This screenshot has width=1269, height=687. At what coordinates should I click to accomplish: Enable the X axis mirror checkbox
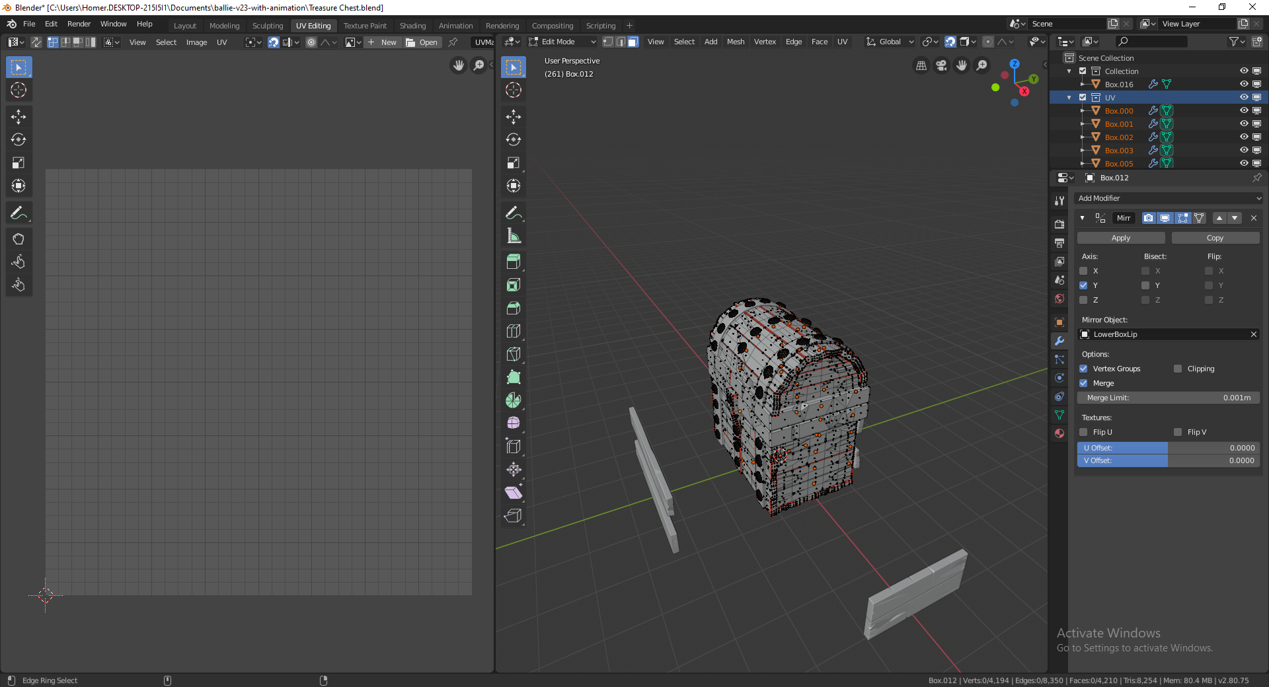pyautogui.click(x=1083, y=271)
